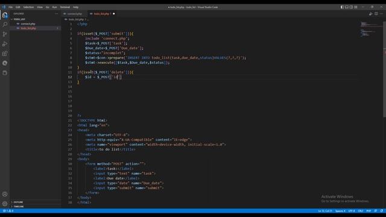
Task: Open the Extensions view
Action: (x=5, y=54)
